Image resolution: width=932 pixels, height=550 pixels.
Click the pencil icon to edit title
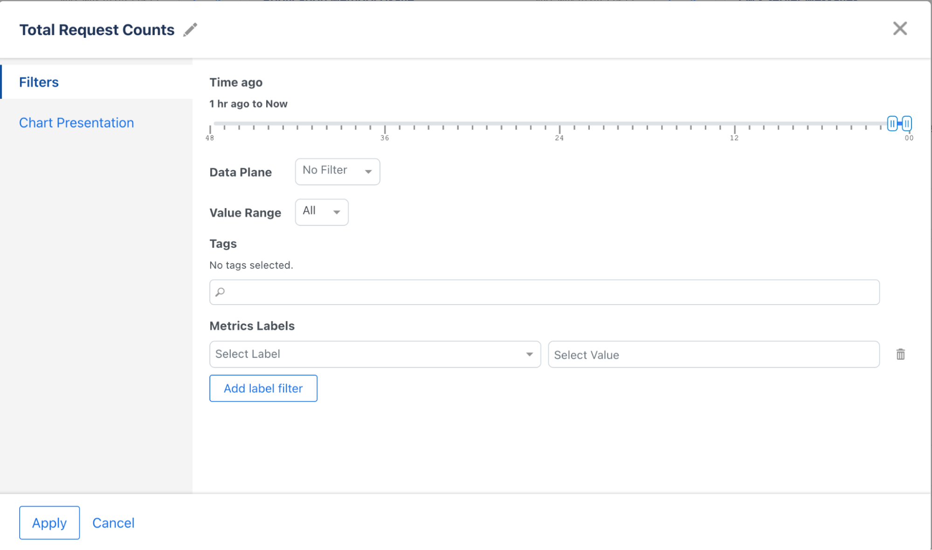(x=190, y=29)
